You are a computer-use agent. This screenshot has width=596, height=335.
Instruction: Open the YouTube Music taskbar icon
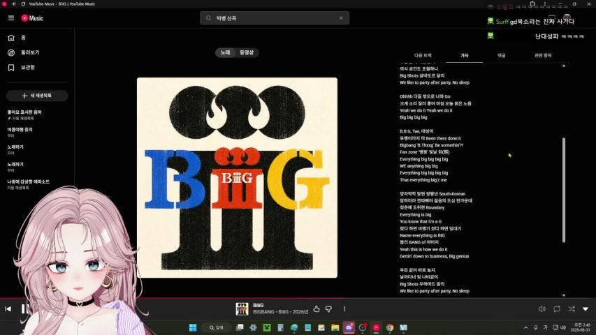(x=376, y=327)
